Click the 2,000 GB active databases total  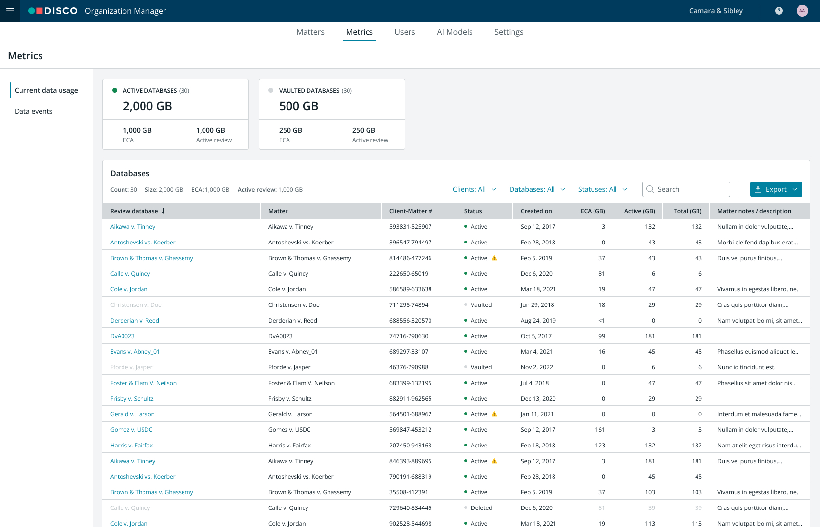pyautogui.click(x=147, y=106)
